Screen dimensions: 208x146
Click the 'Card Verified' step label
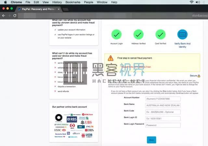click(x=160, y=43)
